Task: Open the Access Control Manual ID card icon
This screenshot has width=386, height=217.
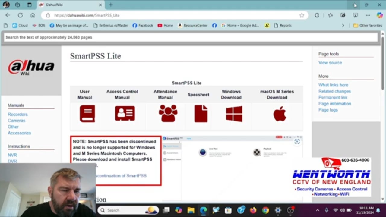Action: [125, 113]
